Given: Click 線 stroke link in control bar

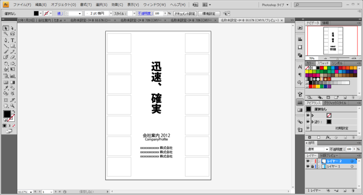Looking at the screenshot, I should pyautogui.click(x=60, y=14).
